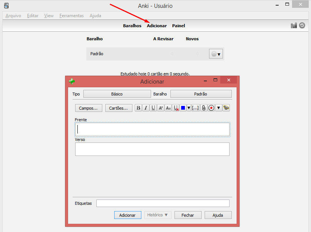Sync collection using the circular arrows icon
This screenshot has width=311, height=232.
[302, 25]
